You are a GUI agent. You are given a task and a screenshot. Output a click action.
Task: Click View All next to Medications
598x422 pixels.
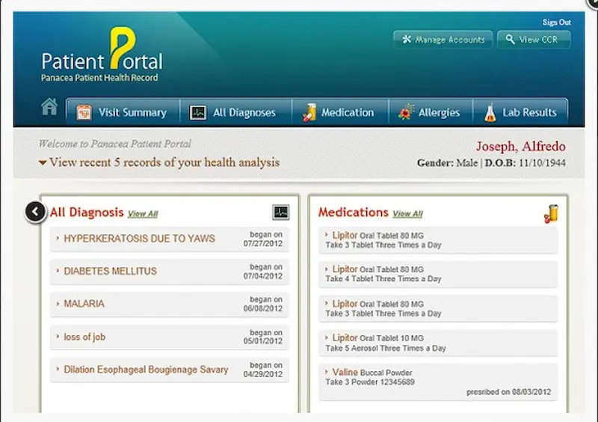(407, 214)
